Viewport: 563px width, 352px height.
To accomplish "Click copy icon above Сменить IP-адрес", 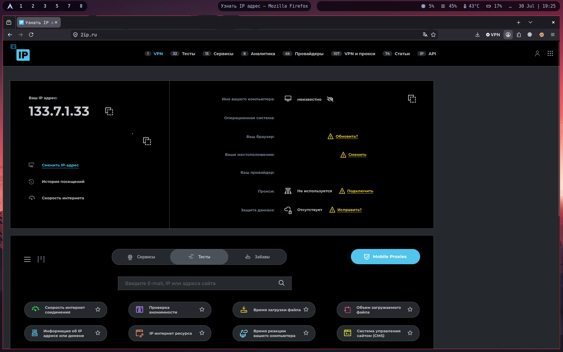I will click(147, 141).
